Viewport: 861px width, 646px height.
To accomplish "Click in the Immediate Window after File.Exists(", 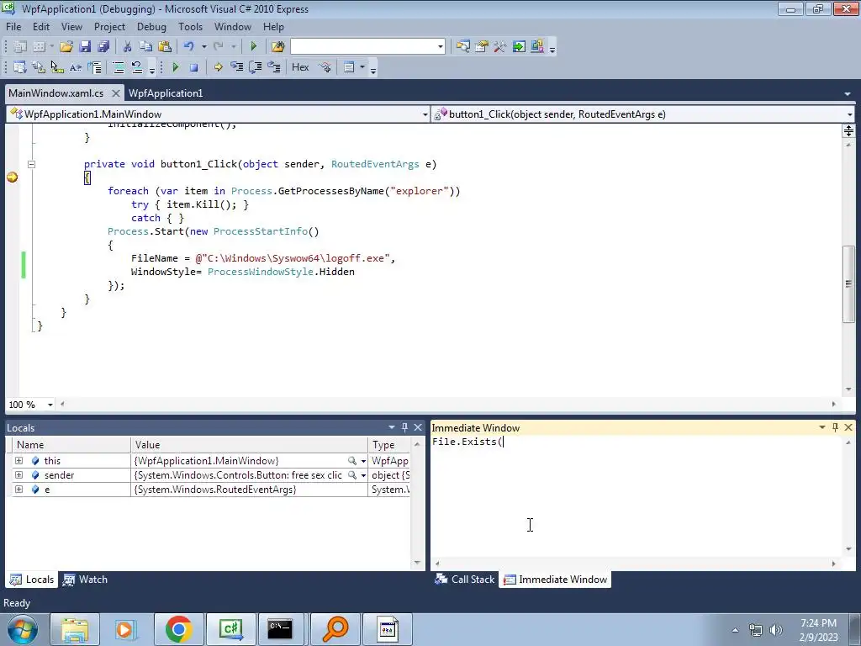I will coord(504,442).
